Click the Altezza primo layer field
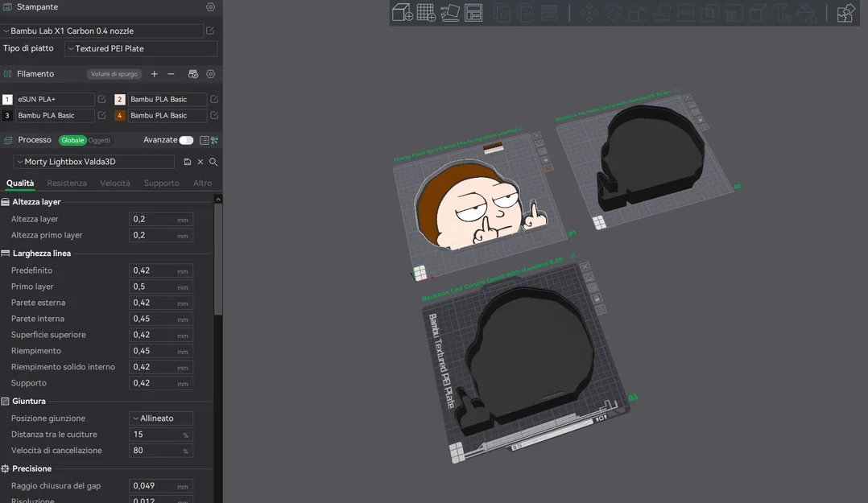Image resolution: width=868 pixels, height=503 pixels. coord(161,235)
